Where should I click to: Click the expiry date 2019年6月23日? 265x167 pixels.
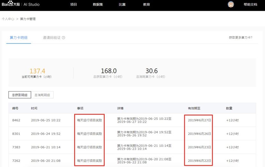[200, 147]
